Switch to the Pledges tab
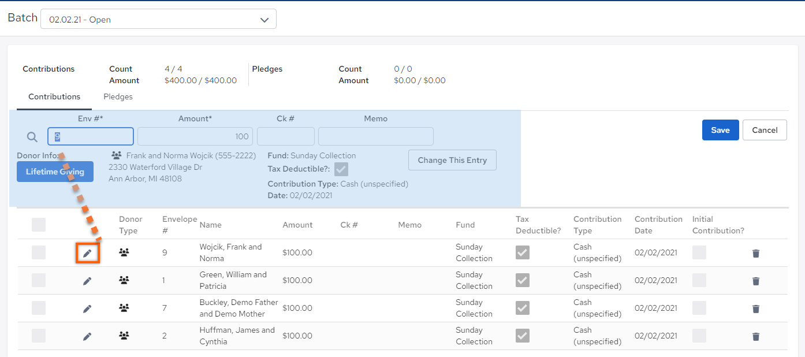Screen dimensions: 805x357 click(x=118, y=97)
